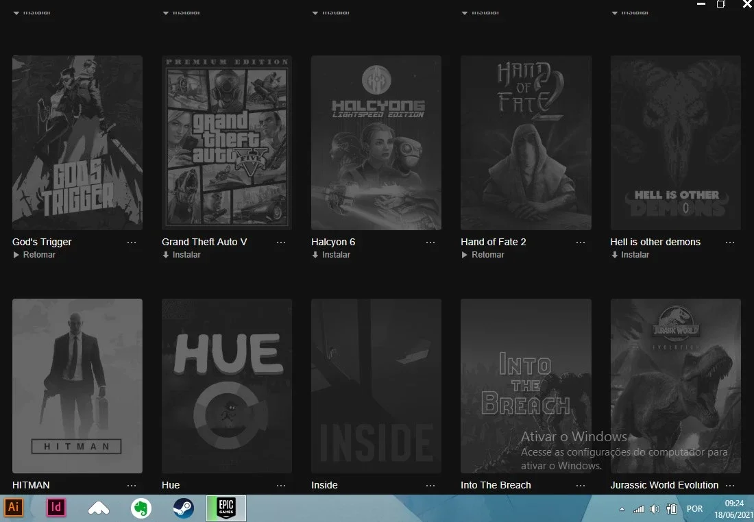
Task: Open the volume speaker tray icon
Action: (x=655, y=509)
